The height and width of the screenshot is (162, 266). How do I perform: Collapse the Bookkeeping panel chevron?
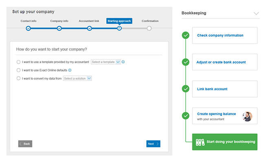[256, 13]
